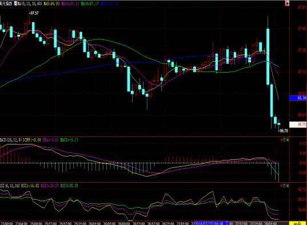
Task: Click the yellow period button at bottom right
Action: pos(297,223)
